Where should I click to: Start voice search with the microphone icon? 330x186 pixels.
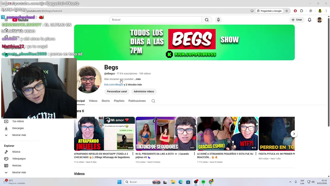pos(218,20)
